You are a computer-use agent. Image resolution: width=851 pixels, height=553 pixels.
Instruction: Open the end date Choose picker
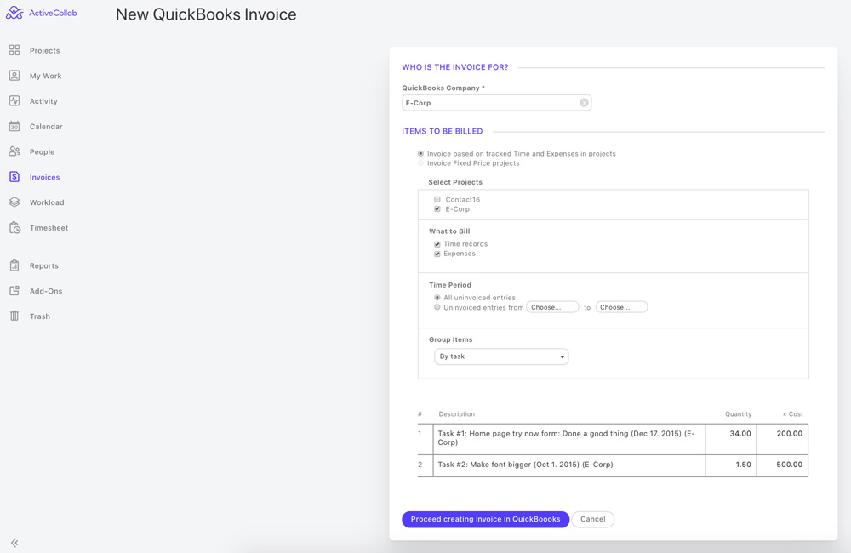pyautogui.click(x=621, y=307)
